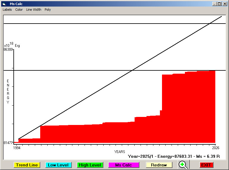
Task: Minimize the Ms Calc window
Action: 214,4
